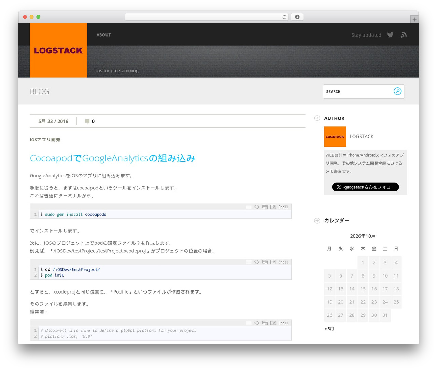
Task: Toggle line numbers on the sudo gem install block
Action: (249, 207)
